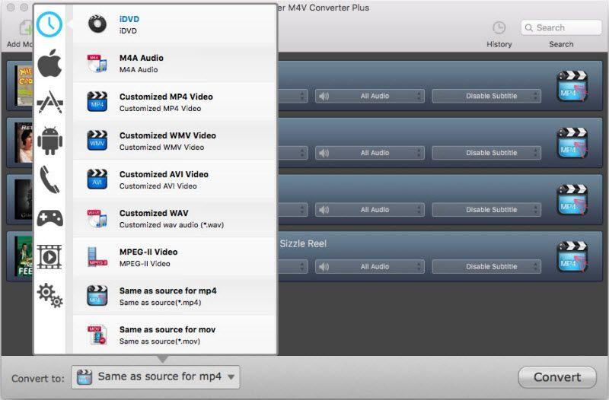This screenshot has width=609, height=400.
Task: Open Disable Subtitle dropdown in Sizzle Reel row
Action: (486, 266)
